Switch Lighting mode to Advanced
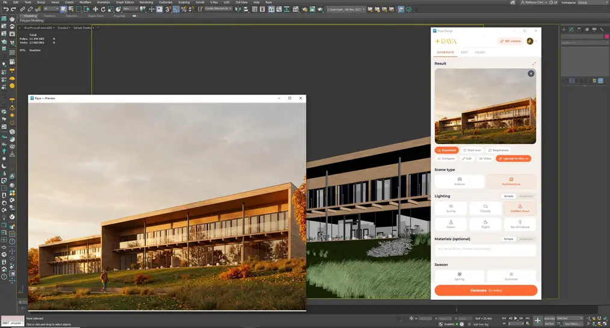Screen dimensions: 610x328 point(526,196)
